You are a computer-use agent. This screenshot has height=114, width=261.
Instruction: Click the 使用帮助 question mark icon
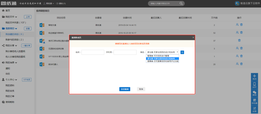point(3,102)
